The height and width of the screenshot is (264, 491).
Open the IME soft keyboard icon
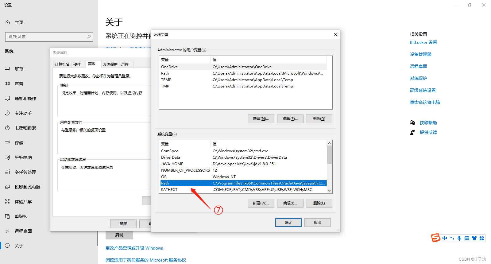pos(467,238)
